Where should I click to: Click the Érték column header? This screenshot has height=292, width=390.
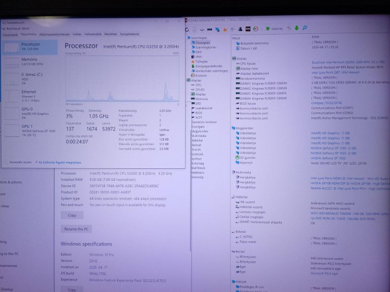point(315,37)
